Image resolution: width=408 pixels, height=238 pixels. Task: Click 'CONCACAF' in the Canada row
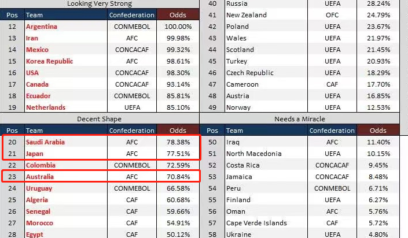point(132,84)
